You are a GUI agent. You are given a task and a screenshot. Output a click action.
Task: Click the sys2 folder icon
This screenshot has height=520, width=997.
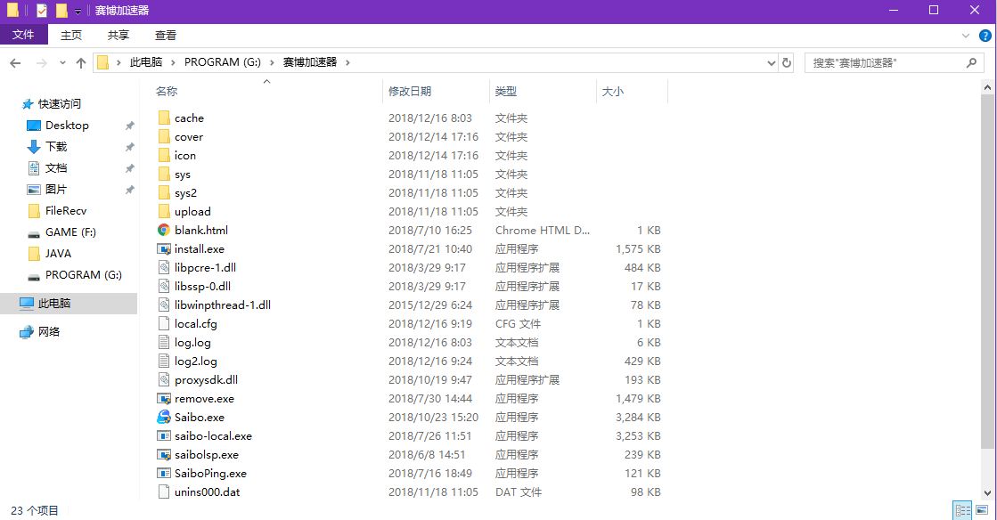pos(164,192)
